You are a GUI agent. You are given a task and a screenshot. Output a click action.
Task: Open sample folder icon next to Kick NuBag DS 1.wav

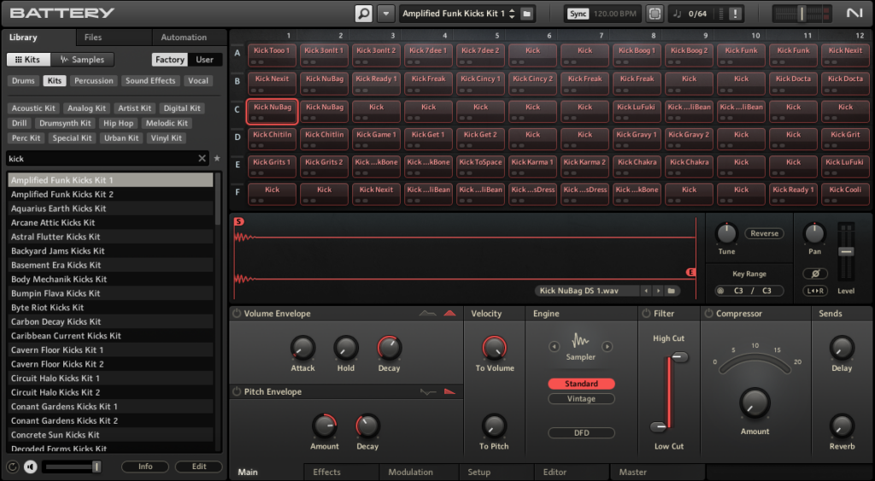tap(671, 291)
